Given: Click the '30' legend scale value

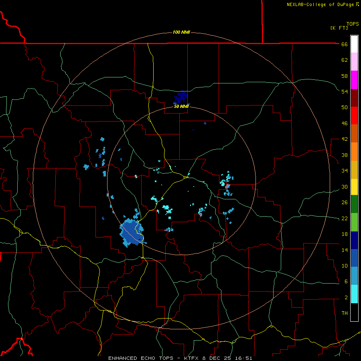Looking at the screenshot, I should pos(345,187).
